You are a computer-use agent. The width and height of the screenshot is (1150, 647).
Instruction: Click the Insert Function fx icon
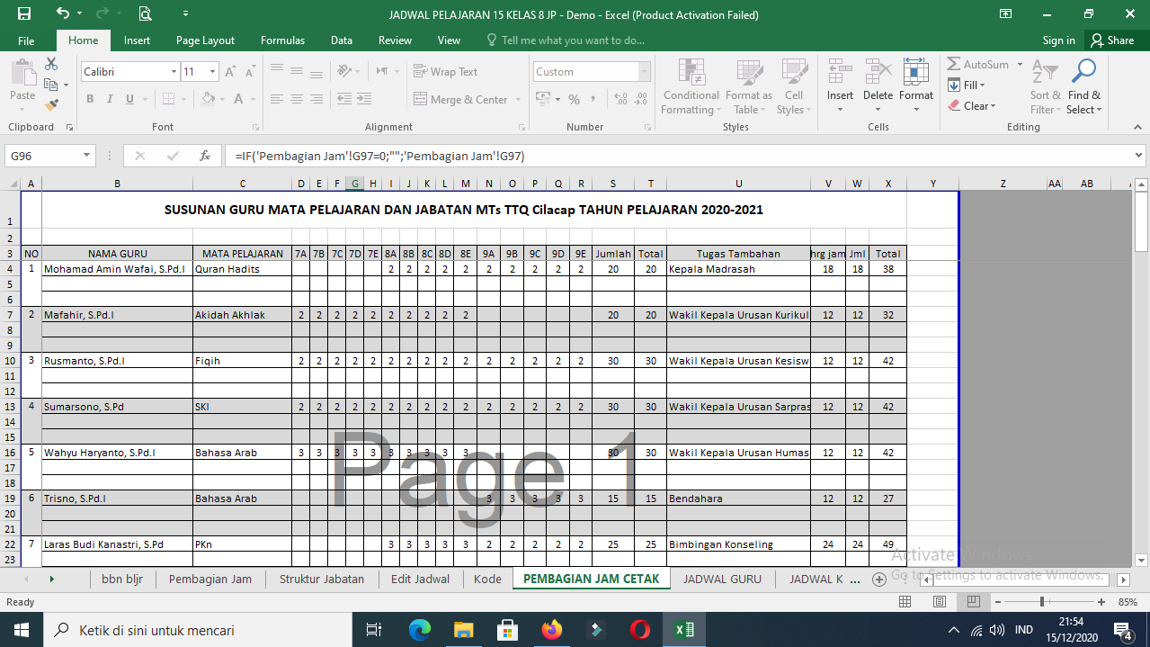click(x=205, y=156)
